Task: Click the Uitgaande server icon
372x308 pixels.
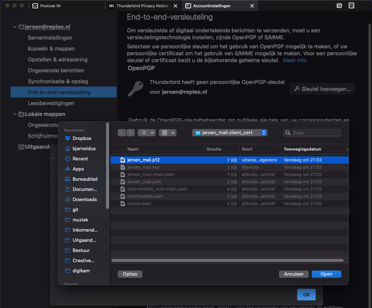Action: click(x=21, y=147)
